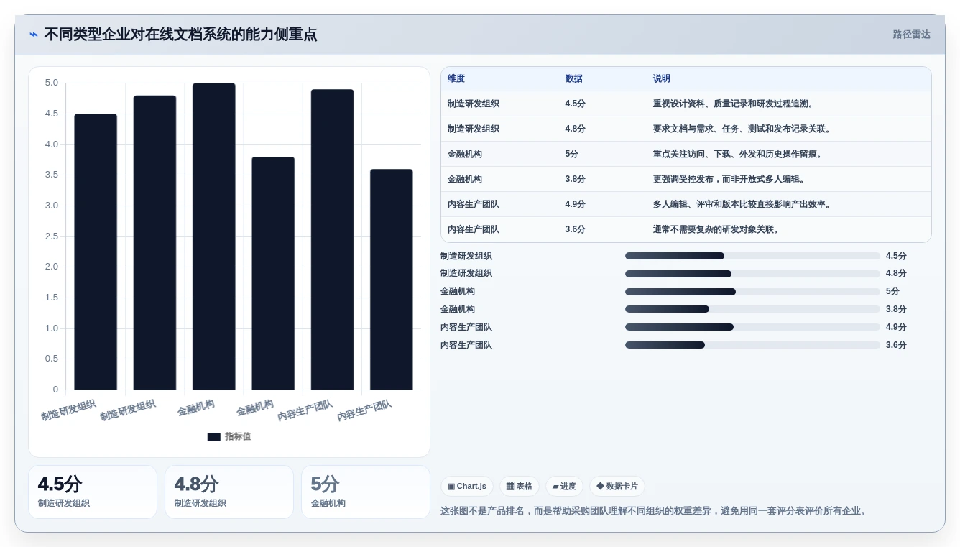Click the 5.0 y-axis tick label
This screenshot has width=960, height=547.
coord(52,83)
